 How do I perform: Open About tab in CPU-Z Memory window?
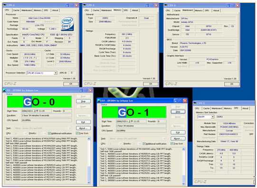[x=135, y=10]
